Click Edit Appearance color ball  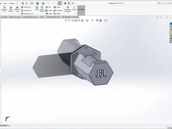97,20
